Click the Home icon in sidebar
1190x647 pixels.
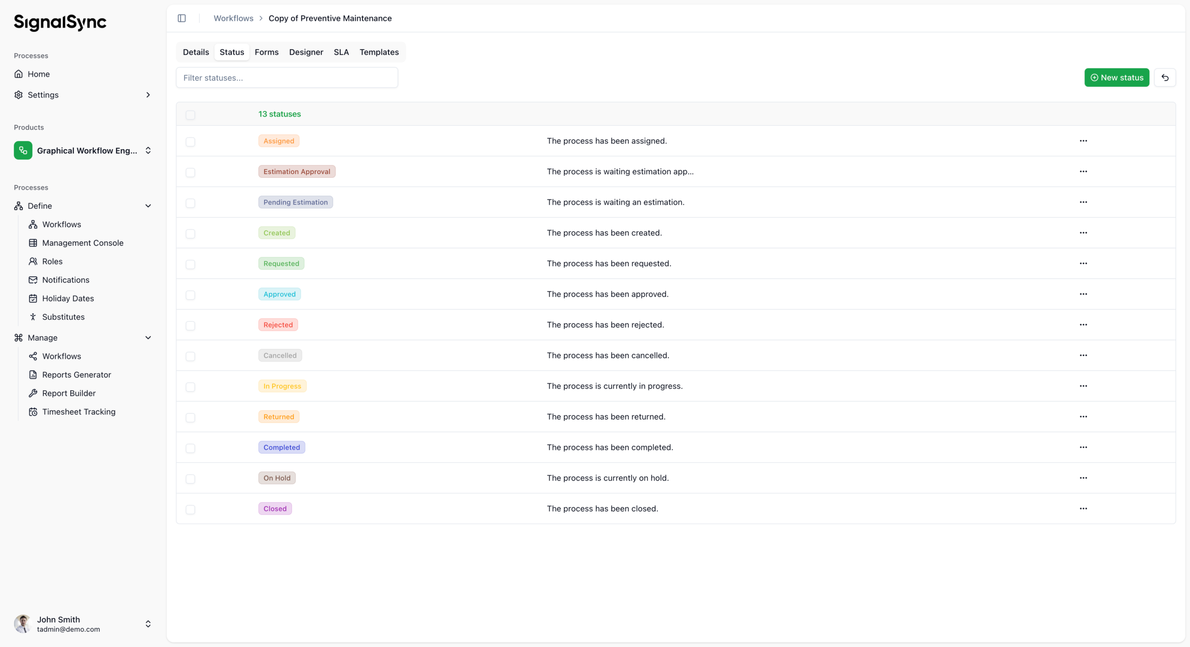pyautogui.click(x=19, y=74)
